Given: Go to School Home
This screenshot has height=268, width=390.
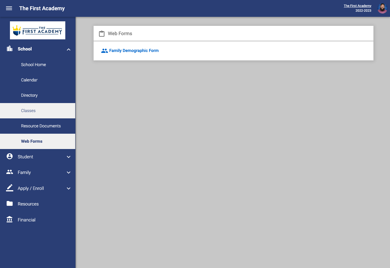Looking at the screenshot, I should click(x=38, y=65).
